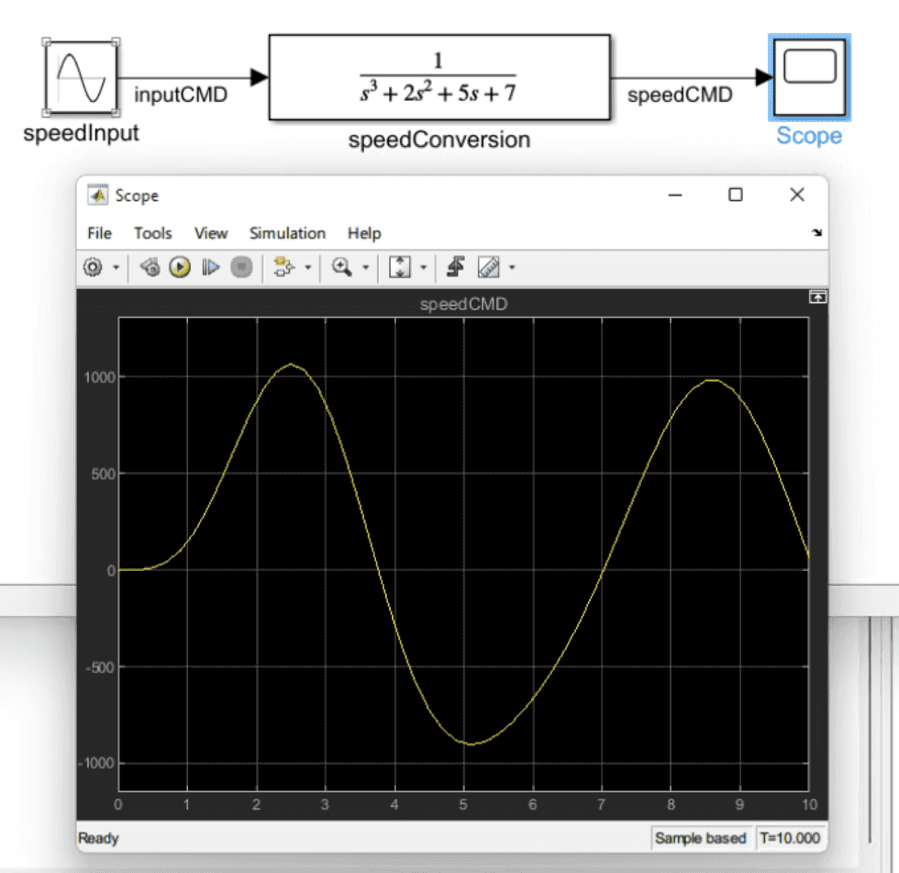The width and height of the screenshot is (899, 873).
Task: Open Scope configuration properties gear icon
Action: [93, 267]
